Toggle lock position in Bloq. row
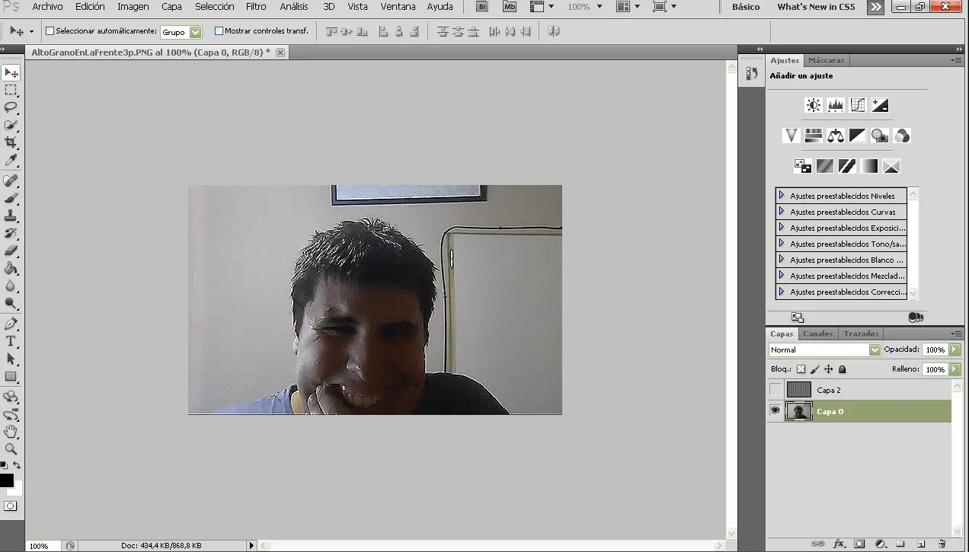The width and height of the screenshot is (969, 552). coord(829,369)
